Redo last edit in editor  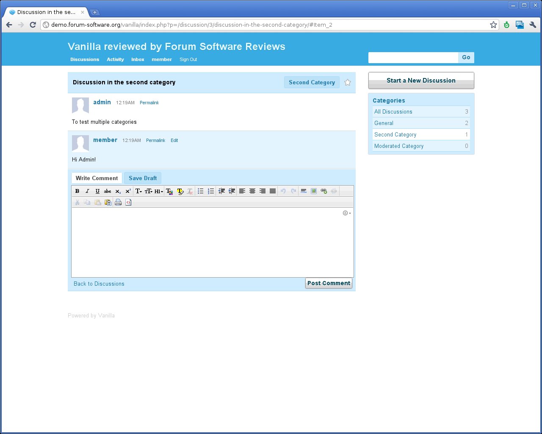pos(293,191)
